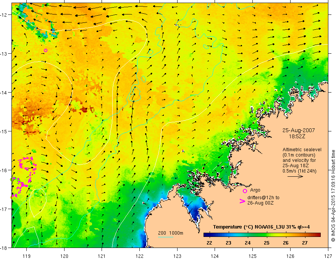
Task: Click the latitude axis label -14
Action: tap(4, 93)
